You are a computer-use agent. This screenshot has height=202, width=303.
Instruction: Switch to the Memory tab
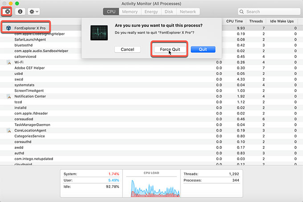[x=130, y=12]
